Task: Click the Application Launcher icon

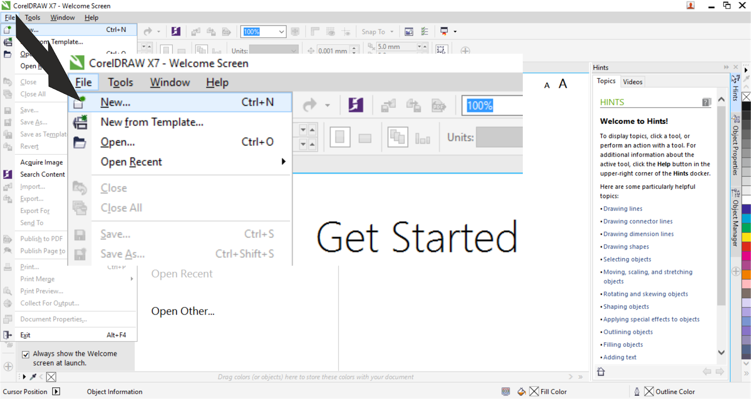Action: click(x=444, y=31)
